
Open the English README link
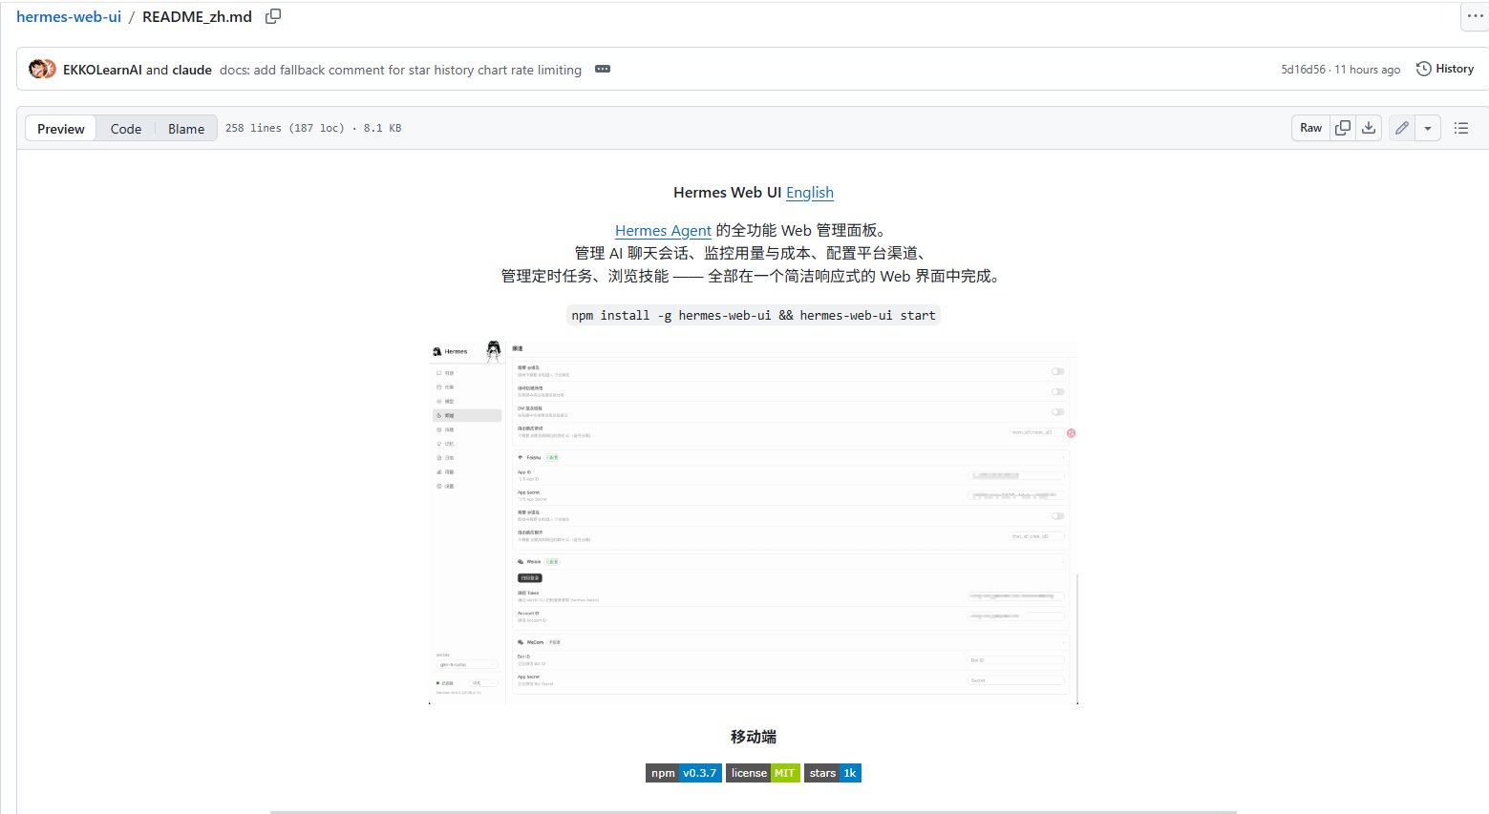tap(809, 193)
